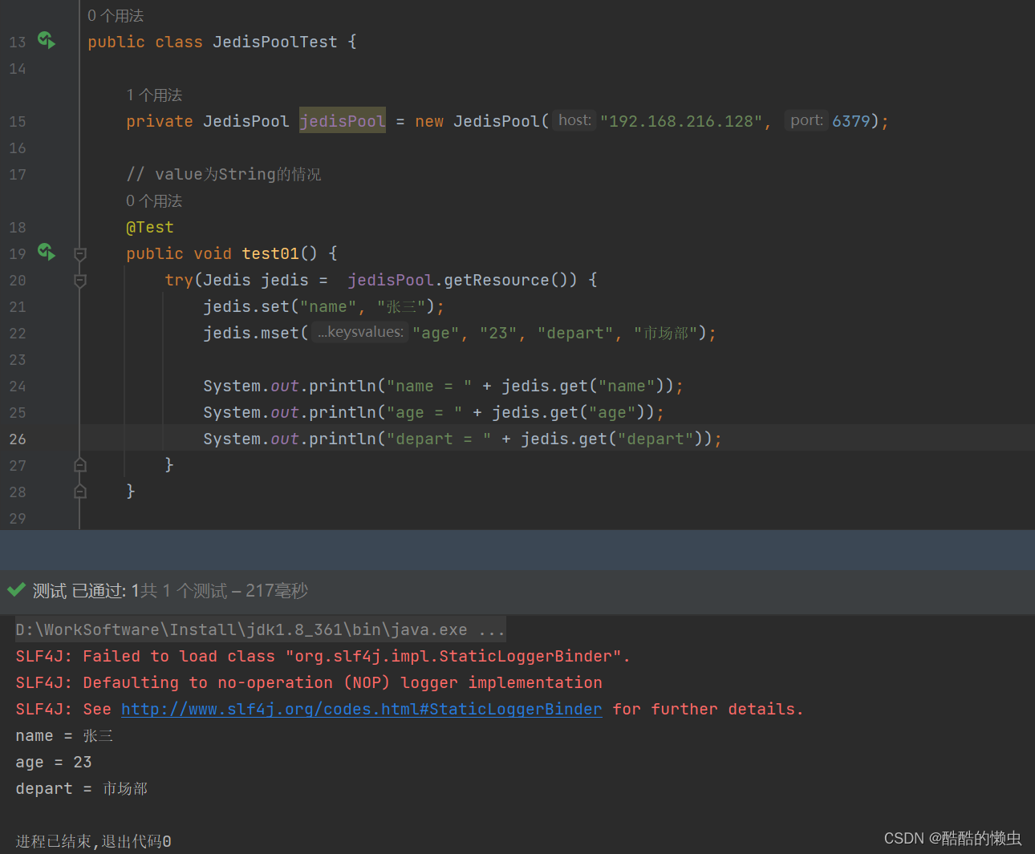Click jedis.mset on line 22
Screen dimensions: 1035x854
point(251,333)
